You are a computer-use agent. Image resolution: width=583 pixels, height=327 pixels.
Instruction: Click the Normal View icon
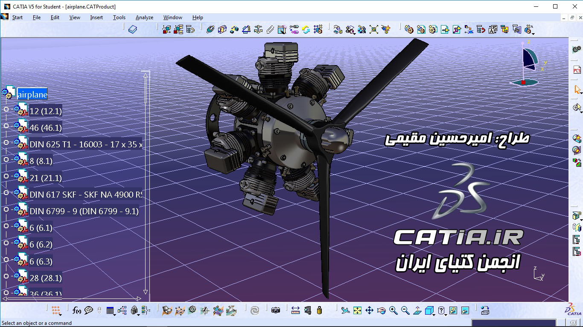pyautogui.click(x=417, y=310)
